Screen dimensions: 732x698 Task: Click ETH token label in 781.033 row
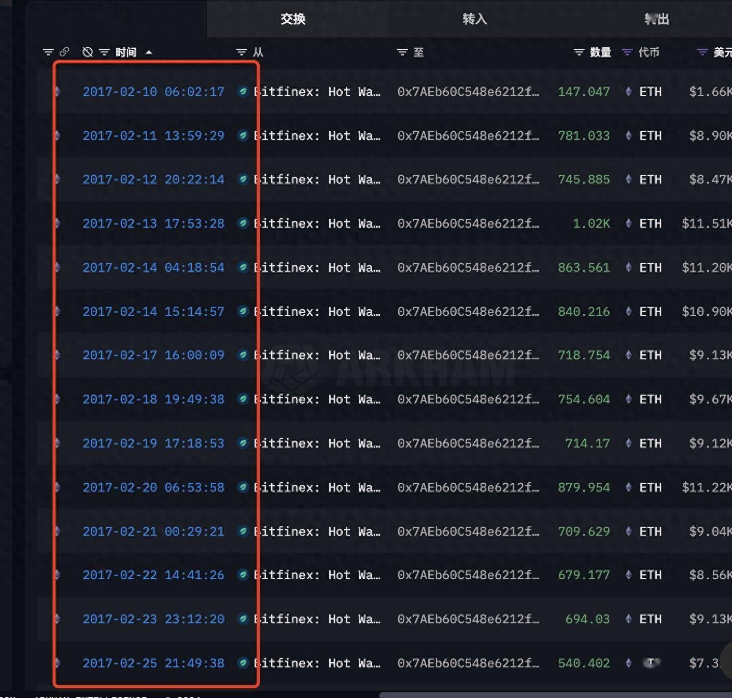click(651, 136)
